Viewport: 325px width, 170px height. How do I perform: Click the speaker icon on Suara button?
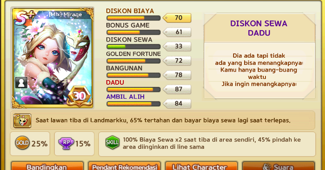(266, 167)
